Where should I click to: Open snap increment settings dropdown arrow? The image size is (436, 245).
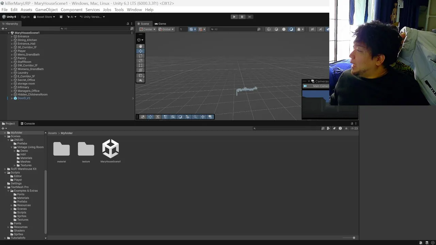[x=204, y=29]
